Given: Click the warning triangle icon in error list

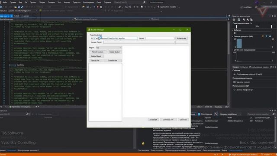Looking at the screenshot, I should click(x=143, y=143).
